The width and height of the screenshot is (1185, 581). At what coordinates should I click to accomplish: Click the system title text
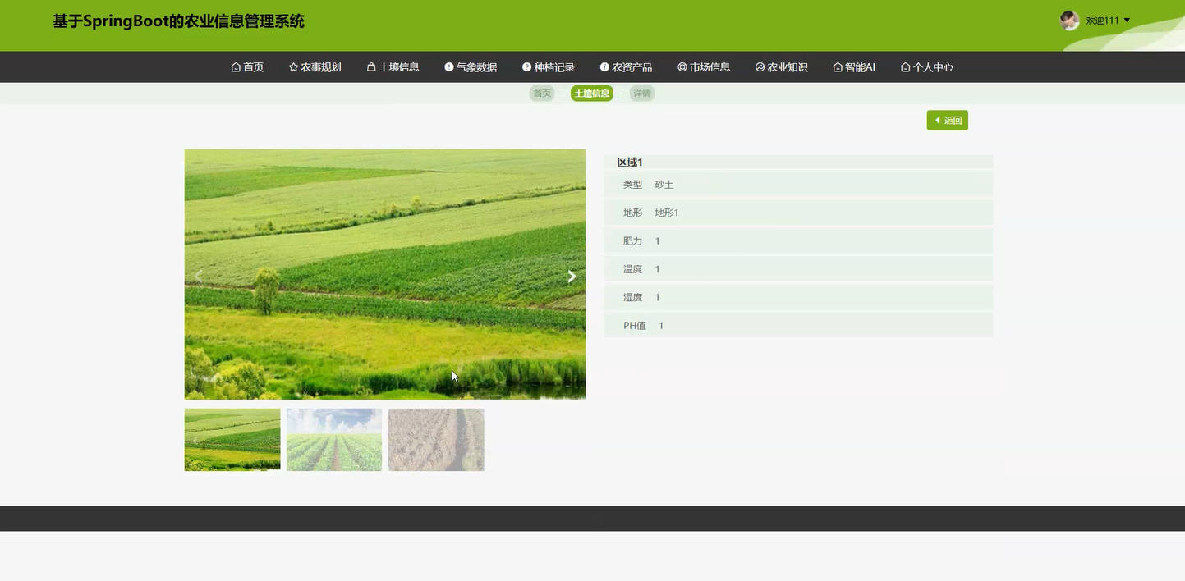(178, 21)
